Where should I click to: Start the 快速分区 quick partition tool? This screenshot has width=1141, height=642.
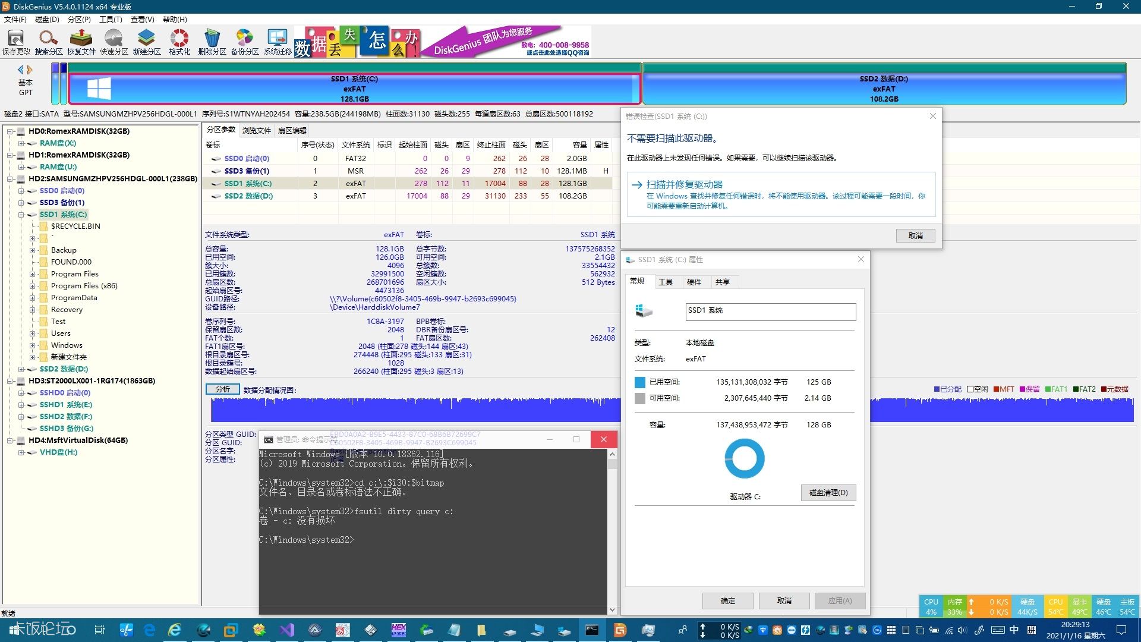[x=114, y=42]
